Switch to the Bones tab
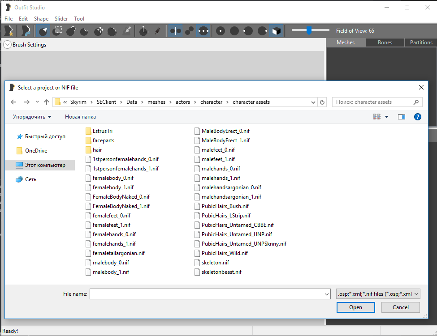 [x=385, y=43]
